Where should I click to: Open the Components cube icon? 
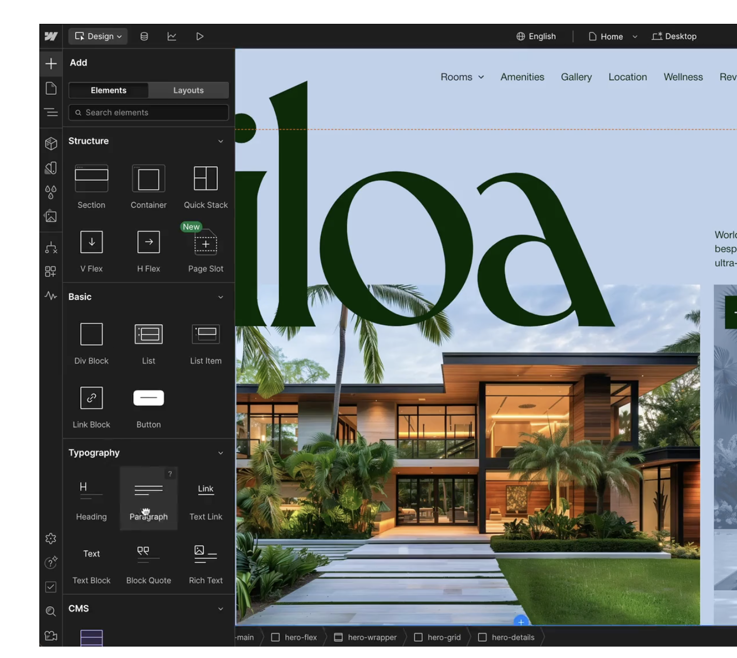pos(51,144)
